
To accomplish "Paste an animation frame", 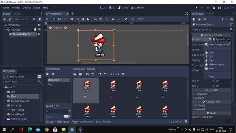I will 93,74.
